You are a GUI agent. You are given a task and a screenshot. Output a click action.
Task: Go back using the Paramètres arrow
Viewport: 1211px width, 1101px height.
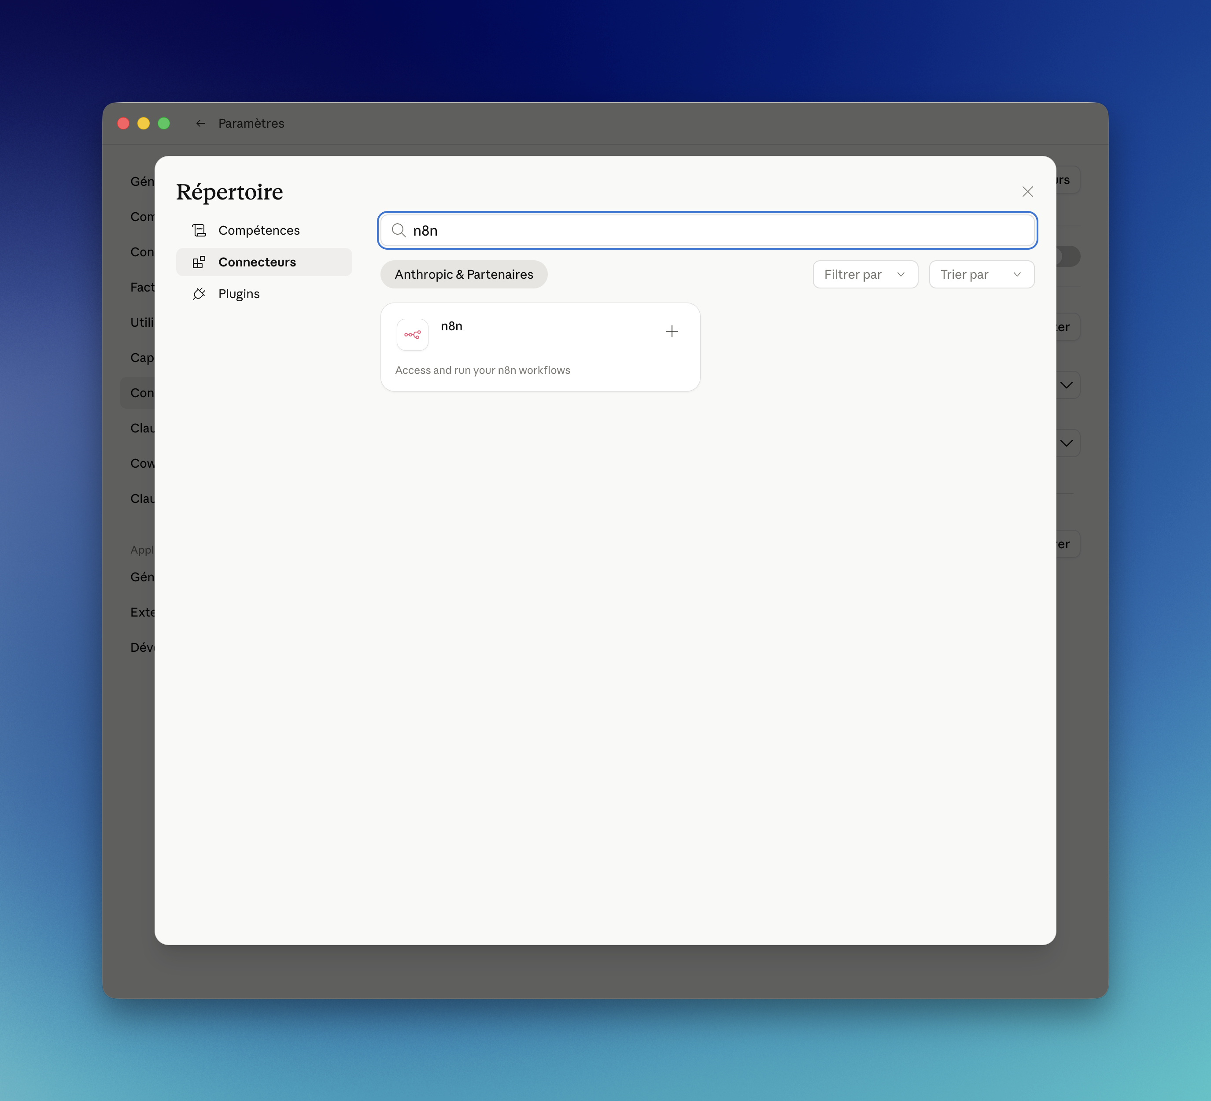(x=201, y=123)
